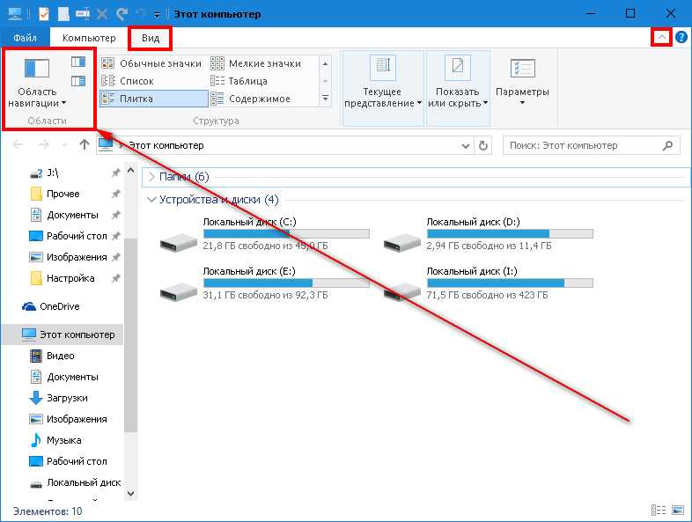Image resolution: width=692 pixels, height=522 pixels.
Task: Switch to the Компьютер ribbon tab
Action: click(x=89, y=38)
